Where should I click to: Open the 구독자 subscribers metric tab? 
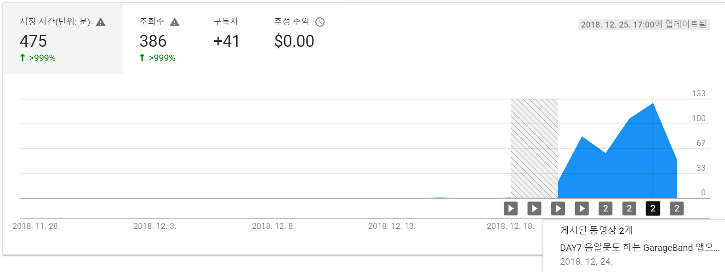pos(226,39)
